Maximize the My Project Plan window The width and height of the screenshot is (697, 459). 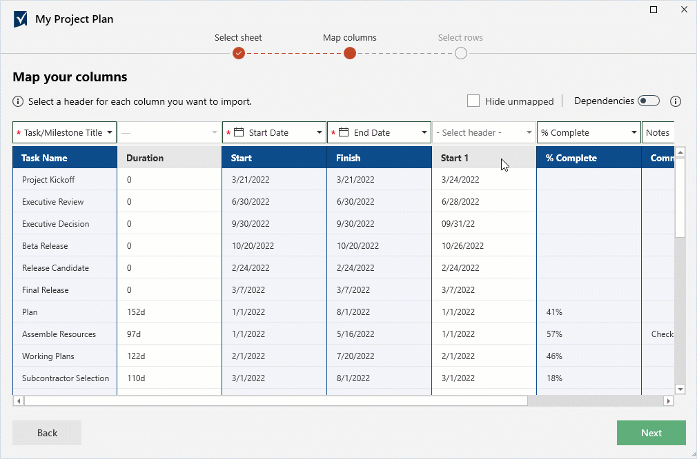click(x=654, y=10)
